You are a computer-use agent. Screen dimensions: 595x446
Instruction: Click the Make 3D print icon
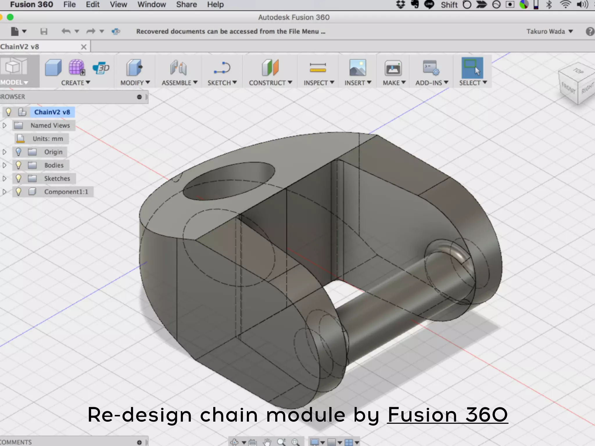click(x=393, y=69)
